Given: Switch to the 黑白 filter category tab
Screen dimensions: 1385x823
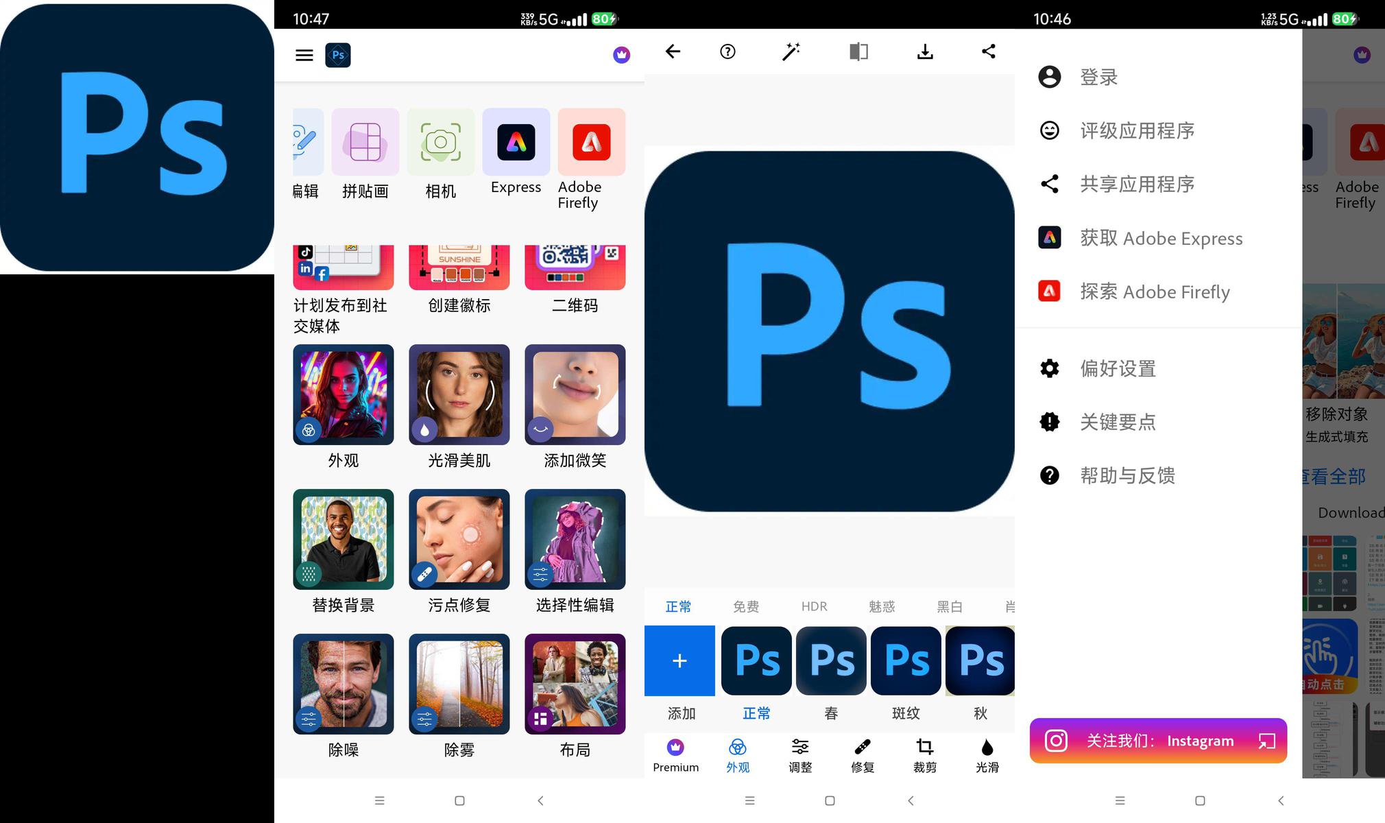Looking at the screenshot, I should (x=950, y=606).
